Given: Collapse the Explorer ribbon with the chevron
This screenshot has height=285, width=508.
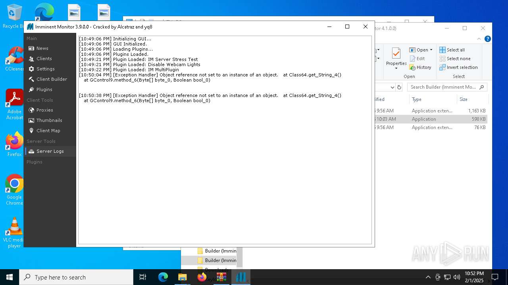Looking at the screenshot, I should (479, 39).
